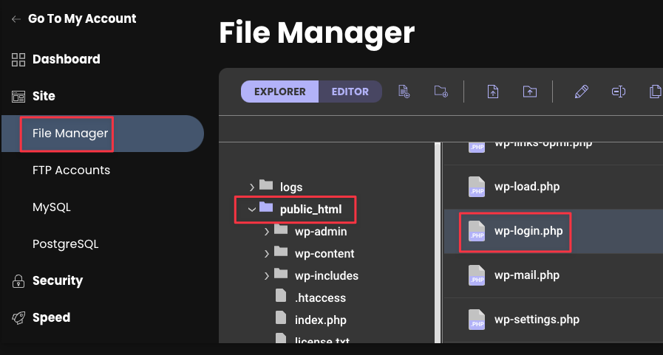Viewport: 663px width, 355px height.
Task: Open the Speed section
Action: pos(52,317)
